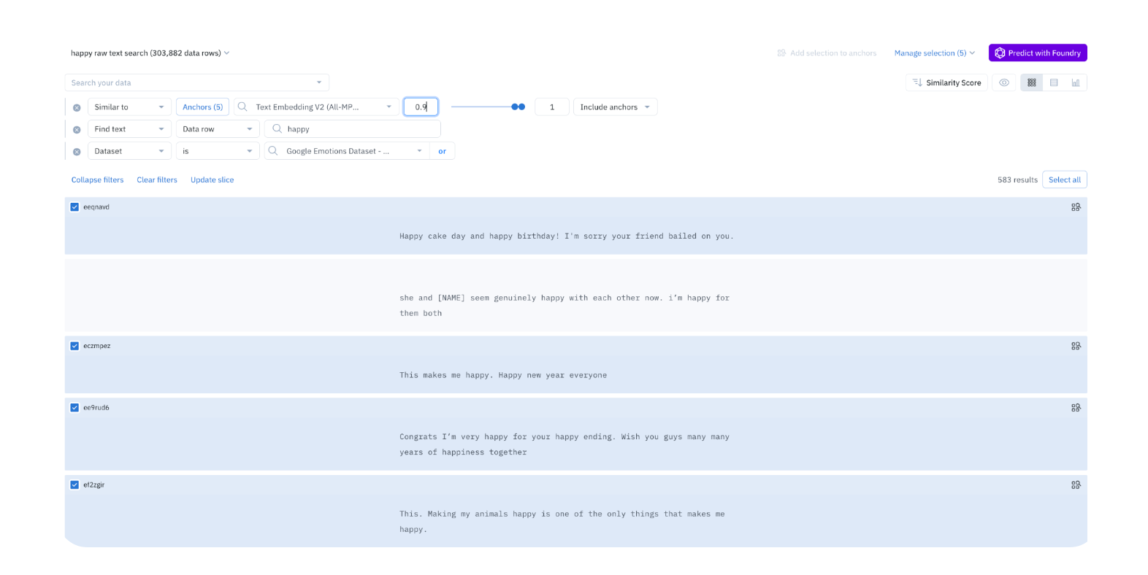Open the Find text filter type dropdown
The height and width of the screenshot is (575, 1148).
(x=129, y=129)
